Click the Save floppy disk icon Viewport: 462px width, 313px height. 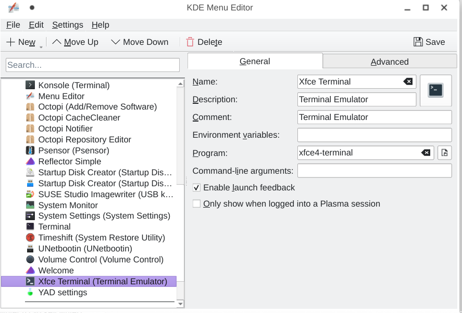tap(418, 42)
